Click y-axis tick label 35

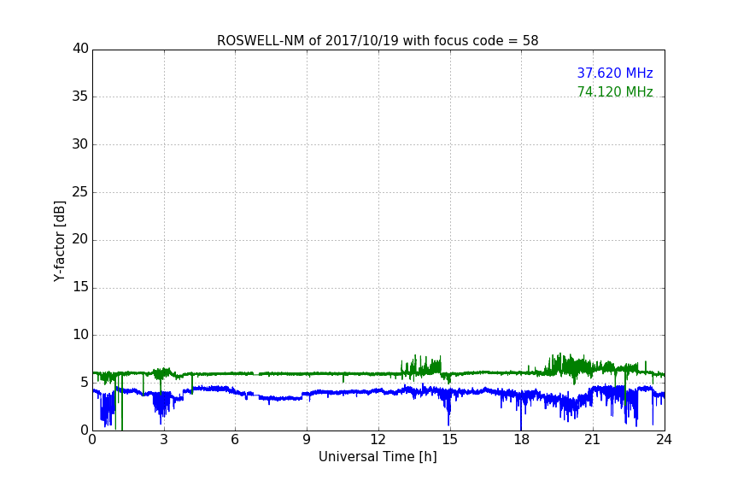pyautogui.click(x=80, y=97)
